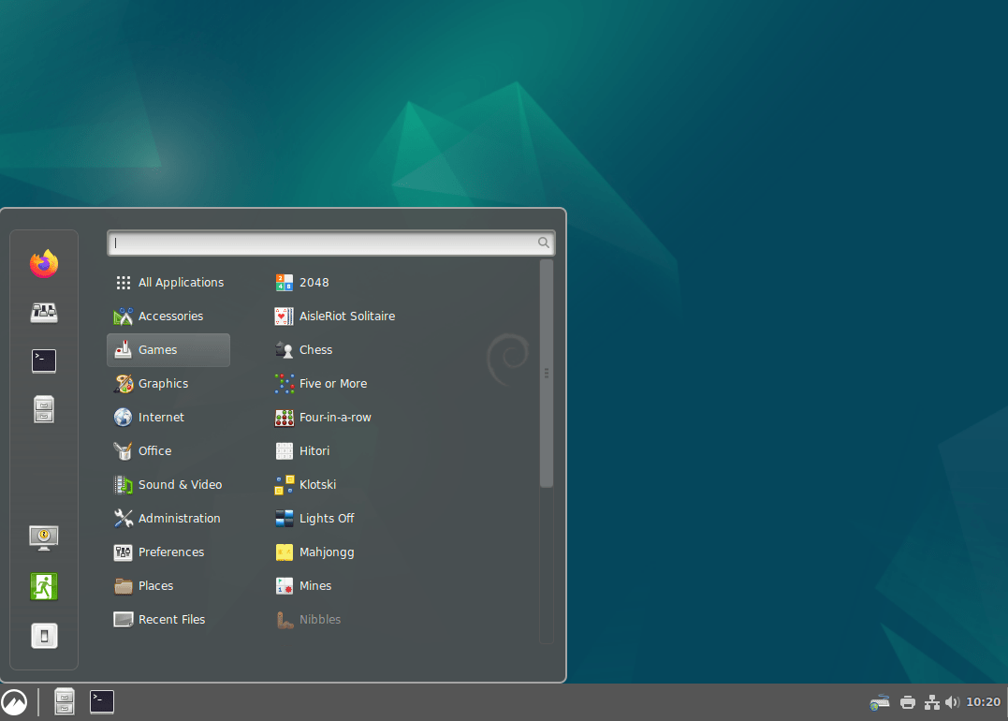Open the software manager from the sidebar
The width and height of the screenshot is (1008, 721).
point(43,312)
